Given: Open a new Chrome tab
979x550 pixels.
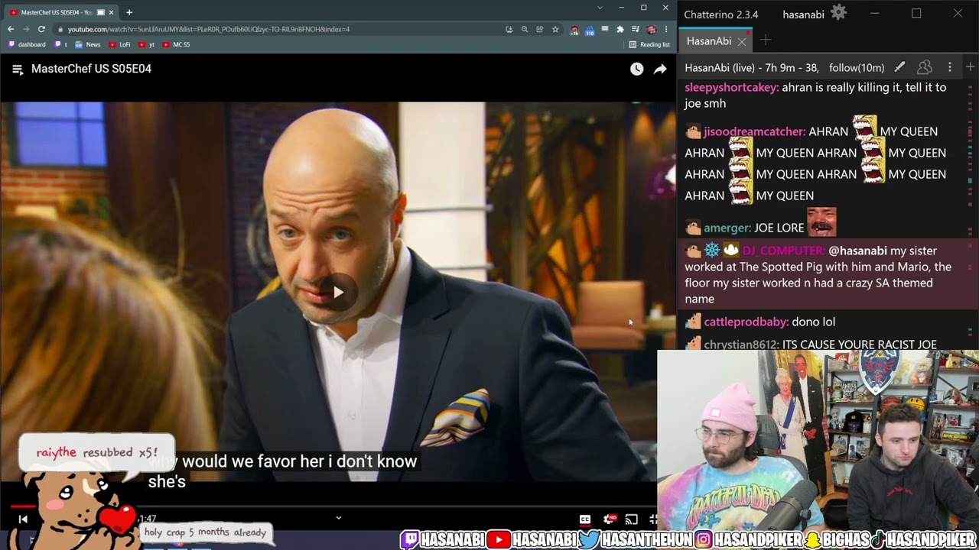Looking at the screenshot, I should 129,12.
